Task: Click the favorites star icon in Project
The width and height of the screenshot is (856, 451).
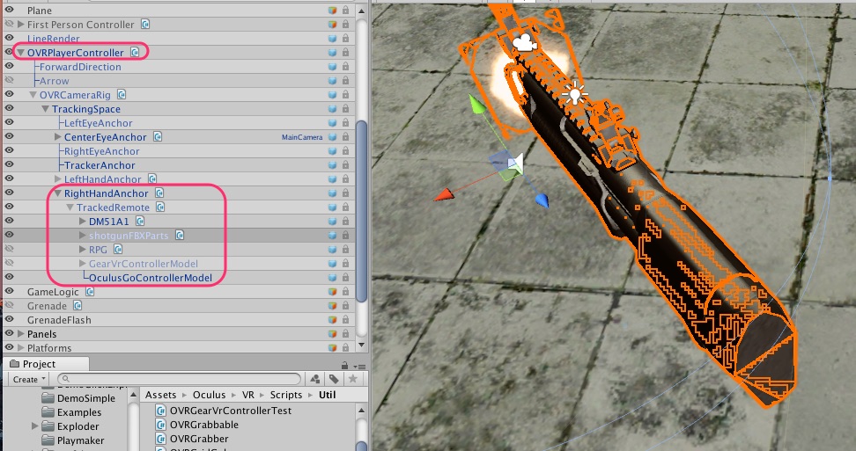Action: tap(351, 379)
